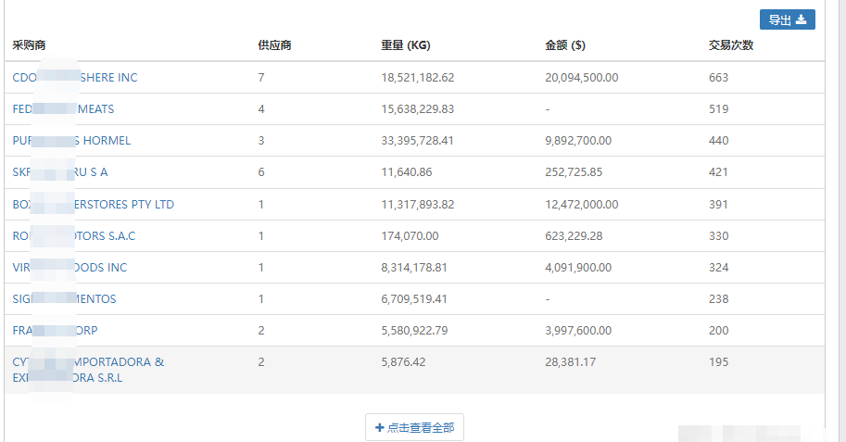This screenshot has height=442, width=846.
Task: Select the weight value 174,070.00
Action: (x=410, y=236)
